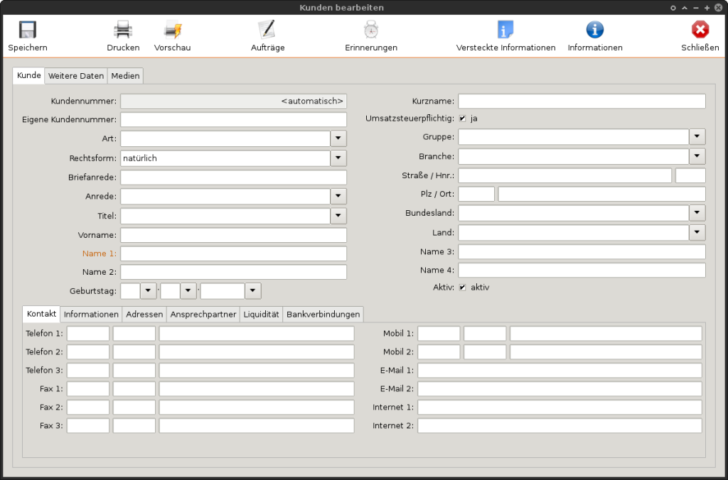Switch to the Weitere Daten tab

click(x=76, y=76)
